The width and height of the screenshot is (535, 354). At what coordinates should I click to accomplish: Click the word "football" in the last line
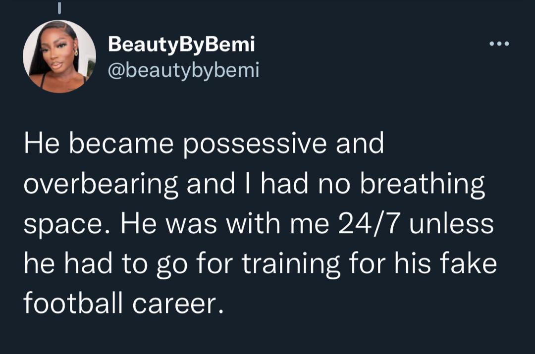(x=73, y=303)
